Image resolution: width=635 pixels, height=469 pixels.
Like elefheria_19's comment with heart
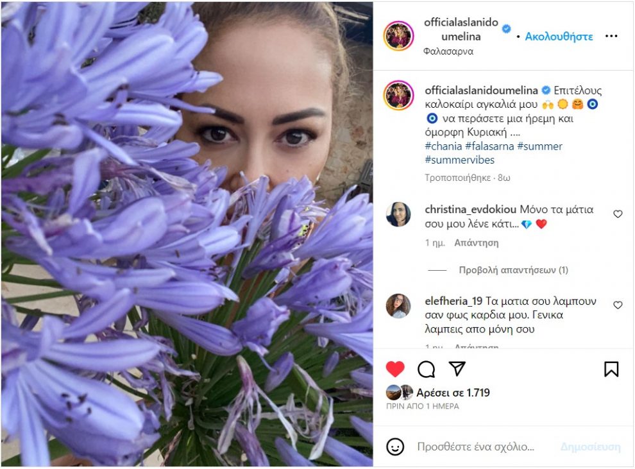coord(618,305)
